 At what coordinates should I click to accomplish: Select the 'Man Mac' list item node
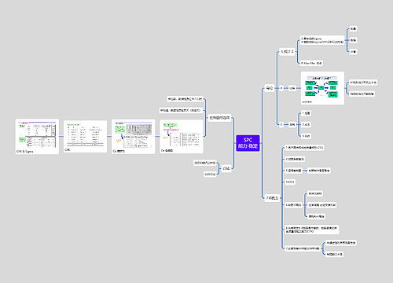(311, 63)
